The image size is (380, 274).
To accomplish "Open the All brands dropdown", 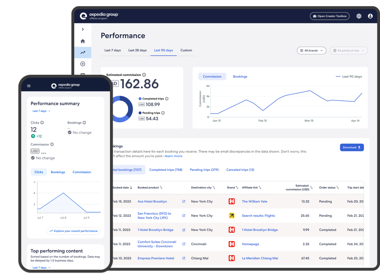I will 311,50.
